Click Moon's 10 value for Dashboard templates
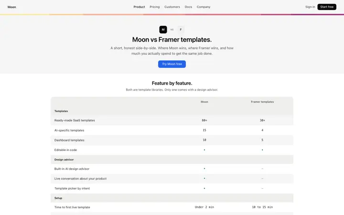The height and width of the screenshot is (215, 344). tap(204, 140)
